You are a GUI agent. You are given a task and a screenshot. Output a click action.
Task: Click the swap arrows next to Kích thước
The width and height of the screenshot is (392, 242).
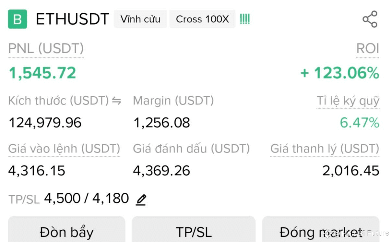[117, 101]
